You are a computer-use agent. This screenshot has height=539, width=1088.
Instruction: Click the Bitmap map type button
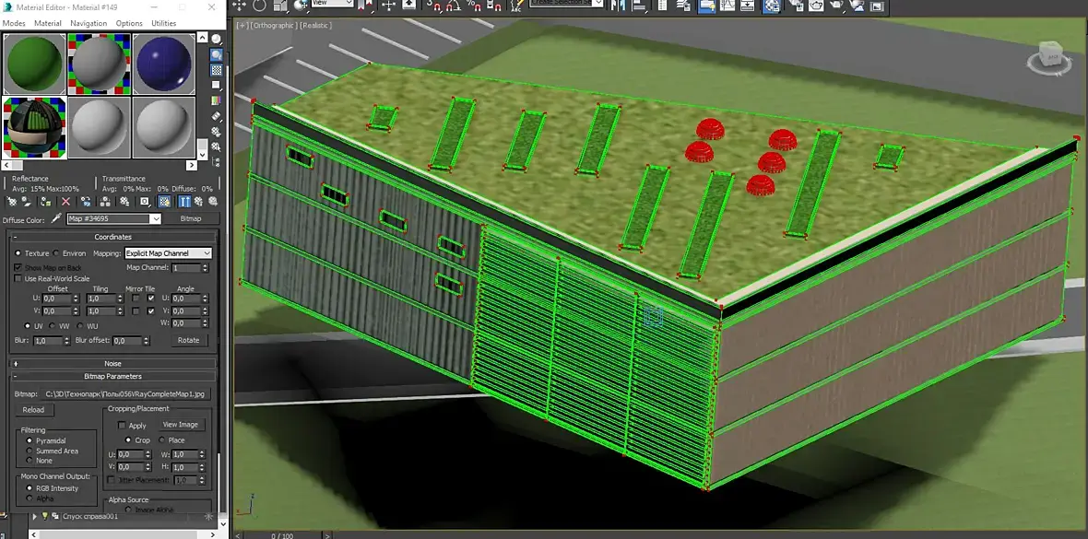click(x=190, y=218)
